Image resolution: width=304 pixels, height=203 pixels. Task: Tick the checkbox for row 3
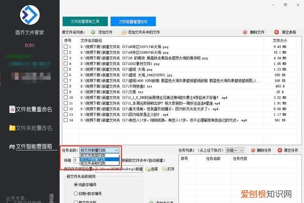(66, 58)
